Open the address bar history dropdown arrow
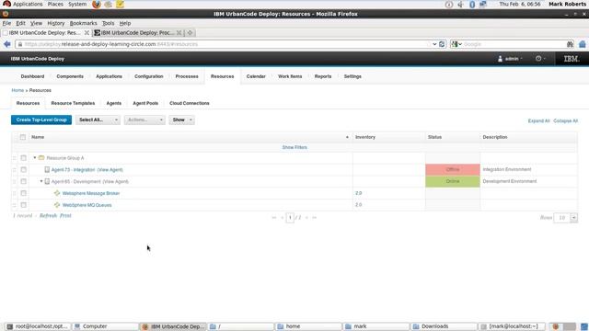 point(434,44)
